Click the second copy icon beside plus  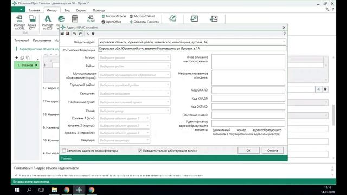(28, 58)
